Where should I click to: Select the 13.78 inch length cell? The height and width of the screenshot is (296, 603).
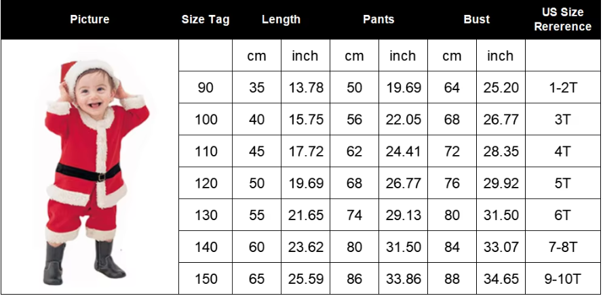click(306, 87)
